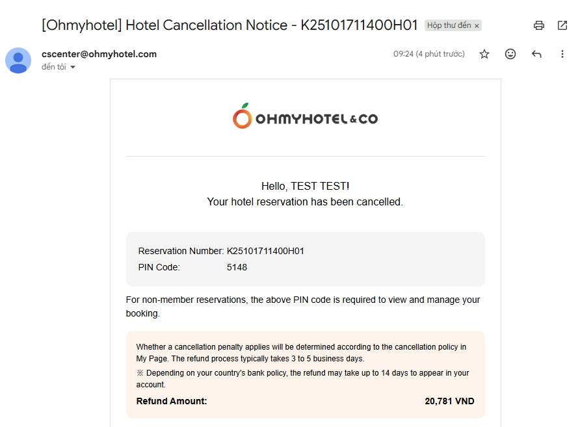
Task: Click the PIN code value 5148
Action: pyautogui.click(x=237, y=267)
